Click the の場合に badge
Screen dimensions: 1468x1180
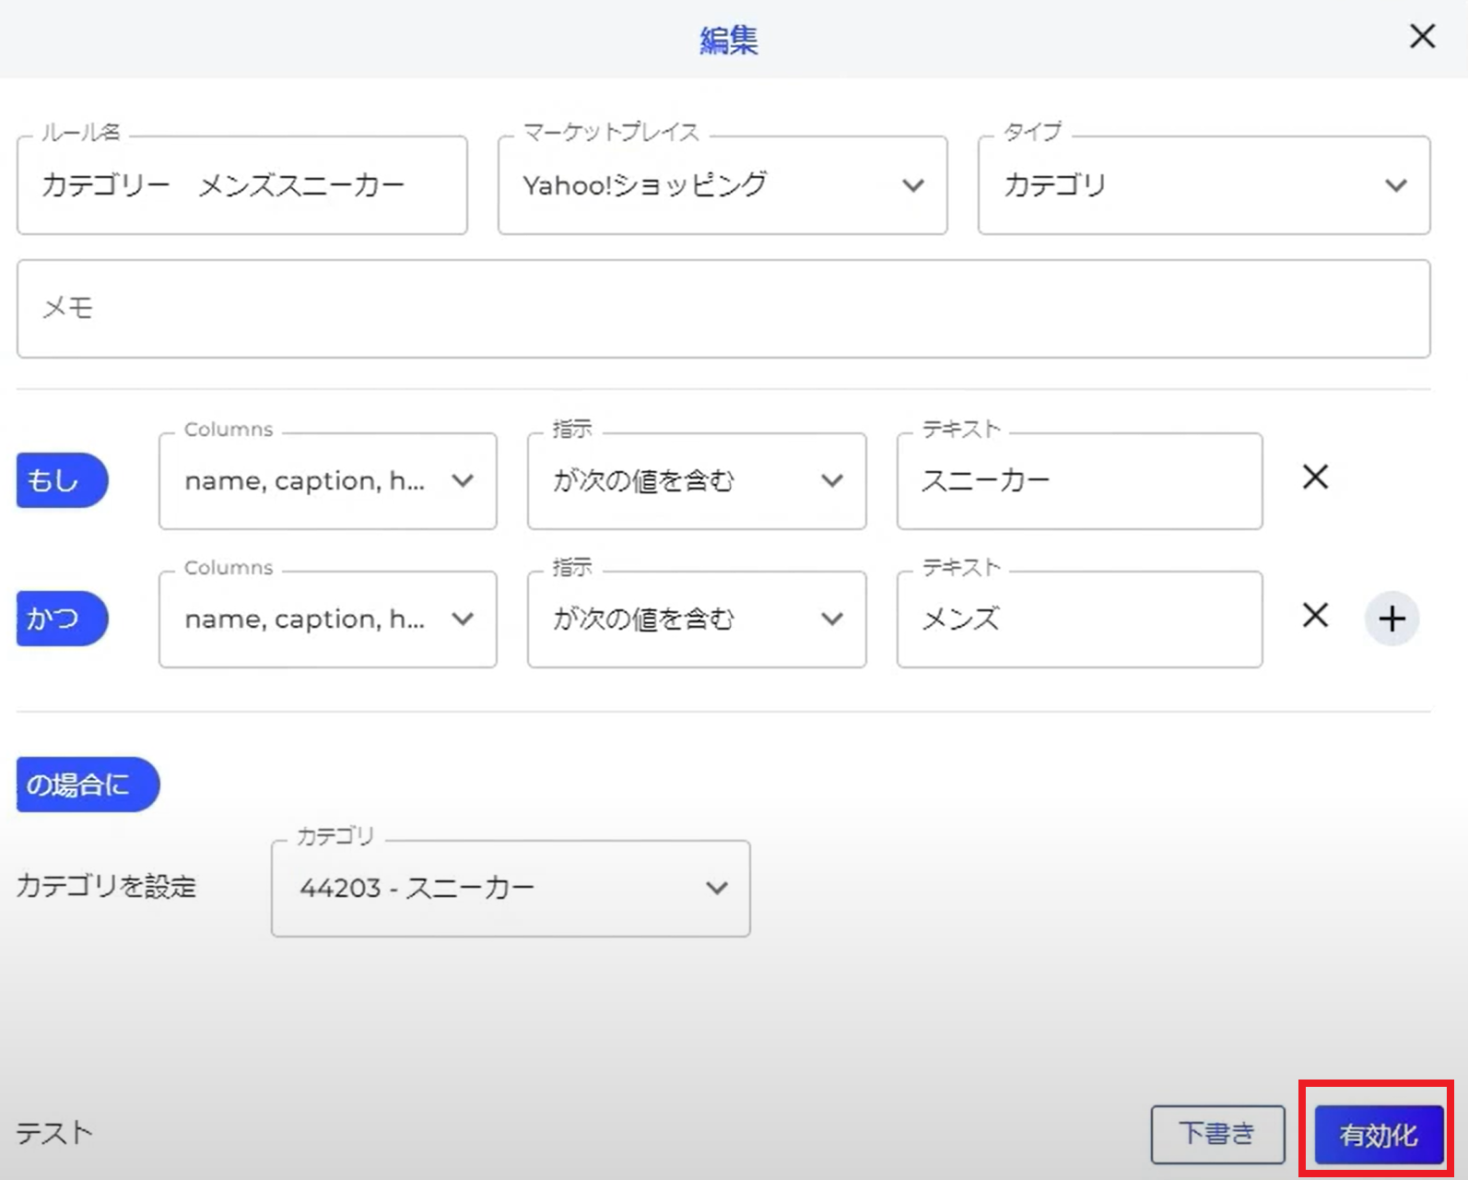pyautogui.click(x=88, y=785)
